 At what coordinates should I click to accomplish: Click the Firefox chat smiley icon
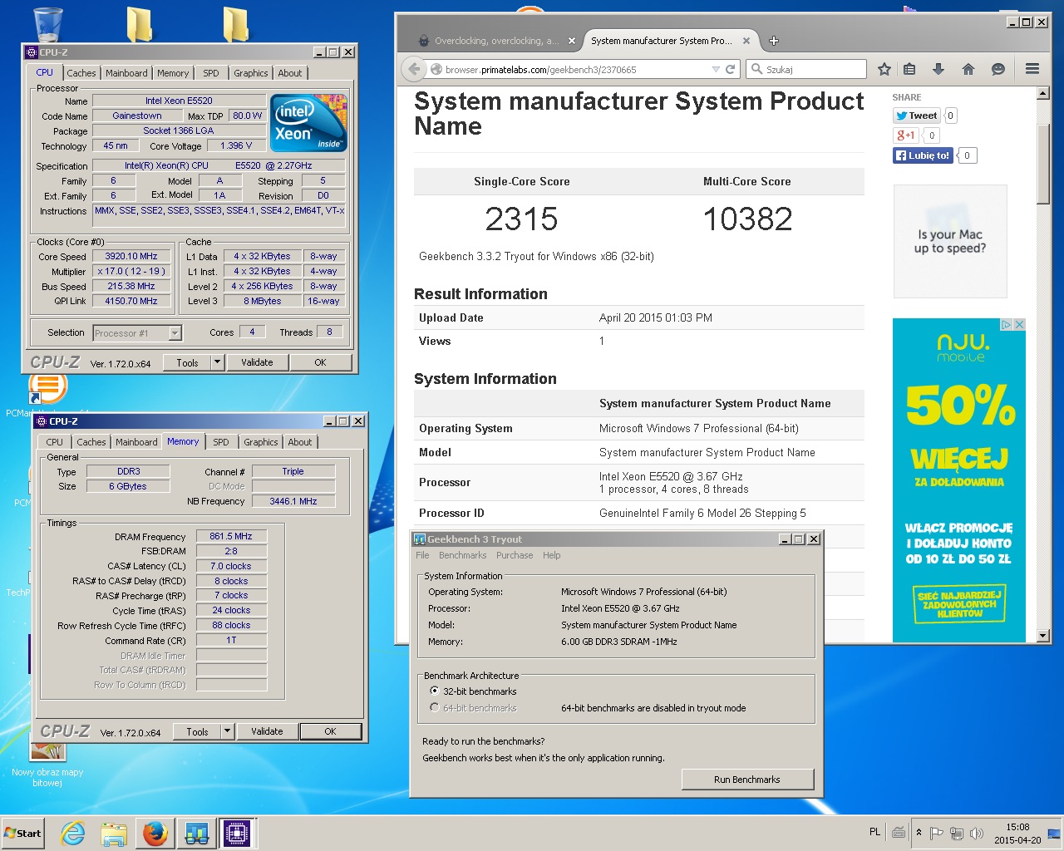[x=998, y=69]
